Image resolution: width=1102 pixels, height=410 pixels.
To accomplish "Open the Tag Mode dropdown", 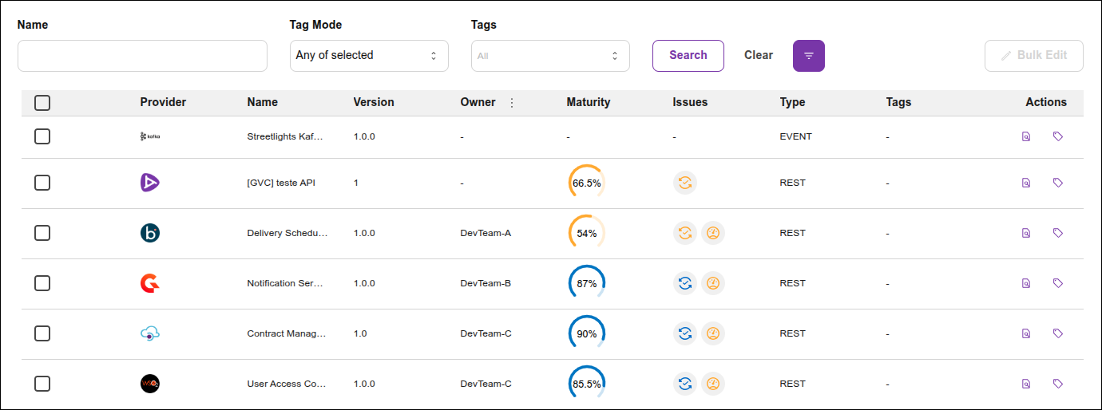I will (x=369, y=56).
